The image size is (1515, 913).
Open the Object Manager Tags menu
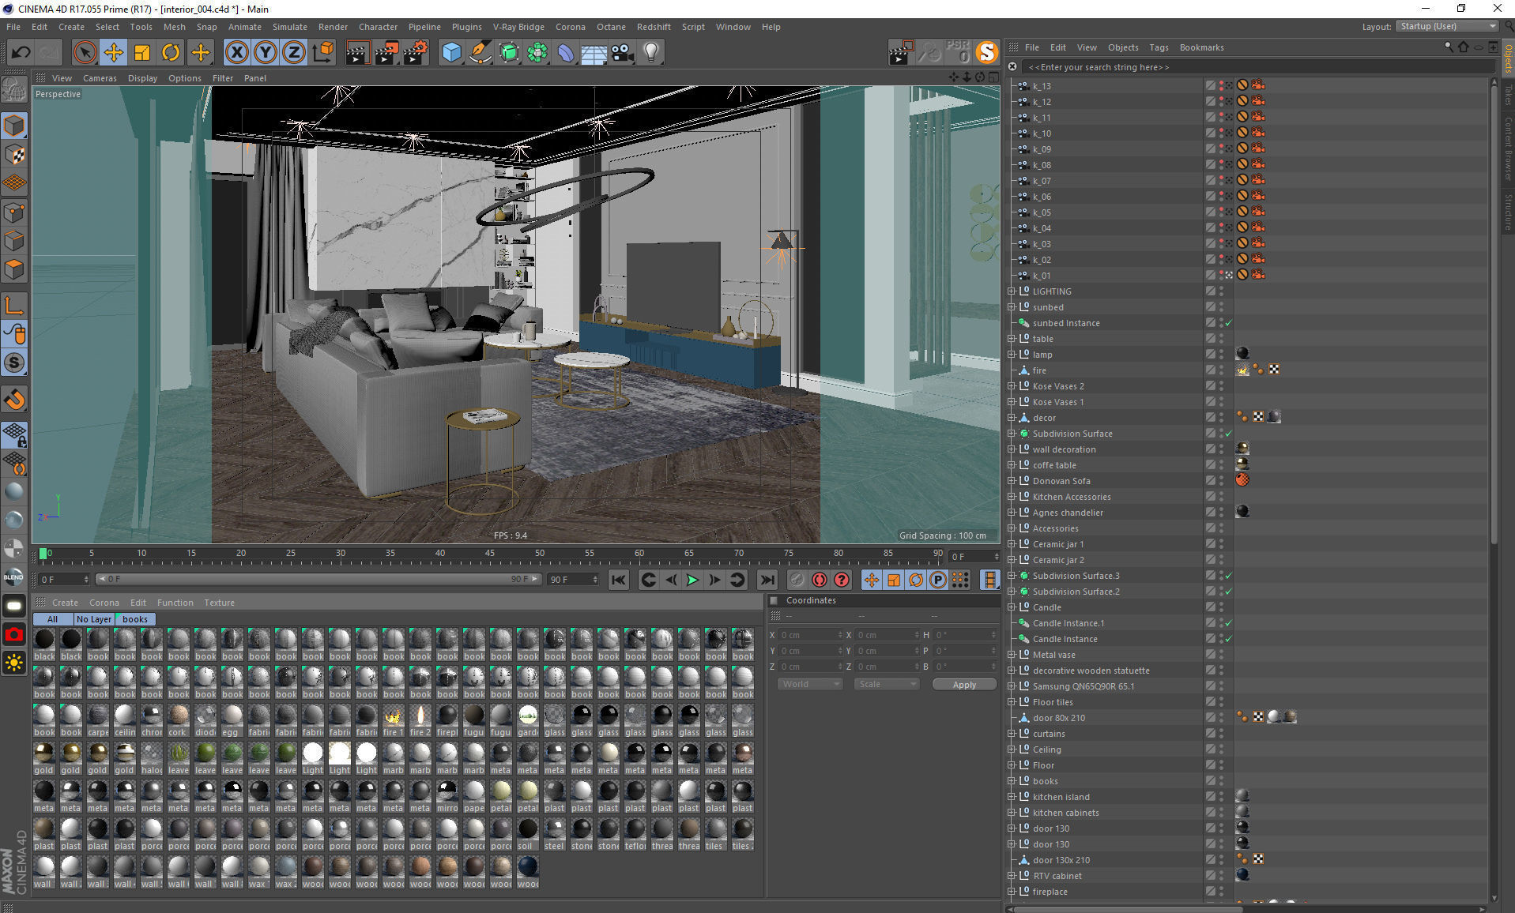tap(1159, 47)
